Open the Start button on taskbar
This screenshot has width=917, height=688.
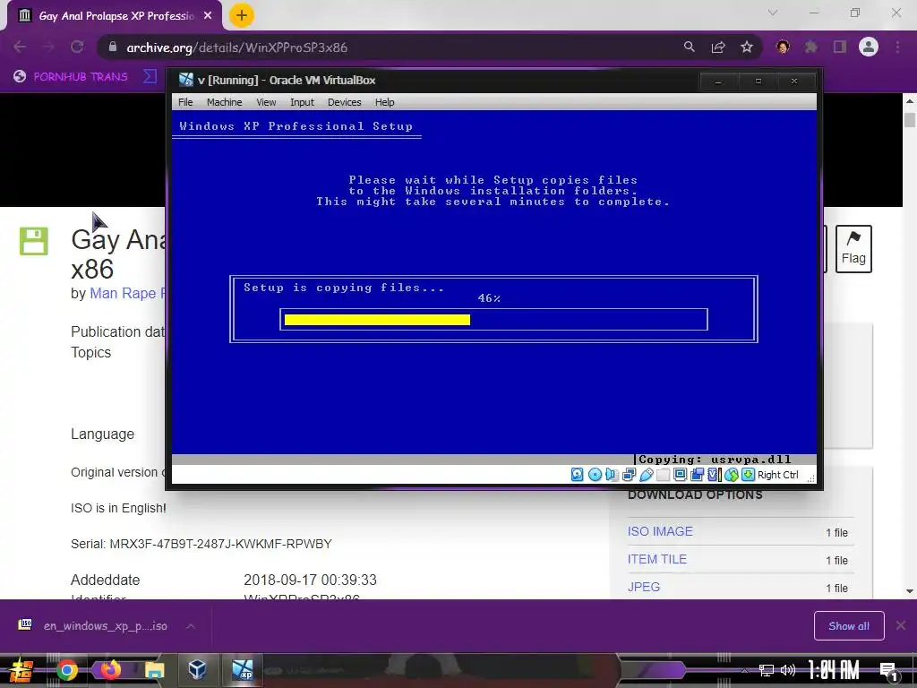[20, 670]
